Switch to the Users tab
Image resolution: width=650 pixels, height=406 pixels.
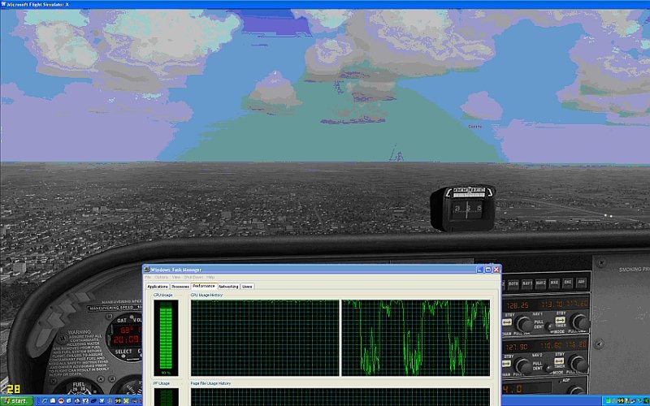tap(247, 287)
